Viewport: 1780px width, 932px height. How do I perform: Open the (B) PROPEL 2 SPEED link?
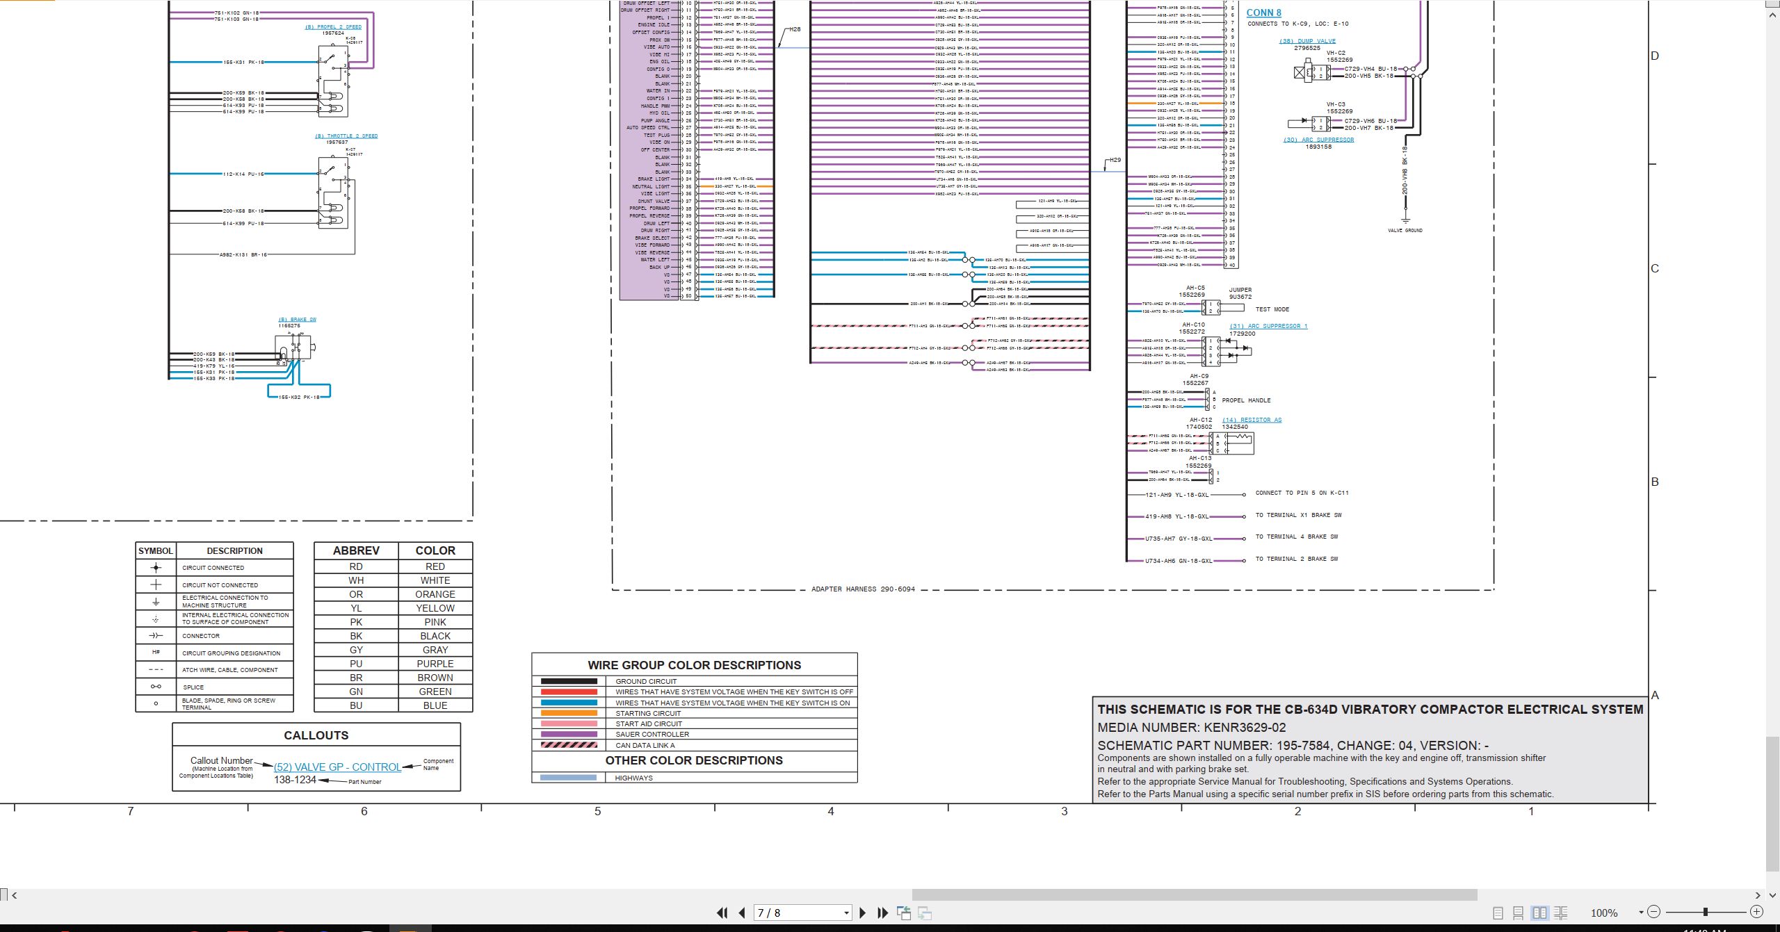point(333,27)
